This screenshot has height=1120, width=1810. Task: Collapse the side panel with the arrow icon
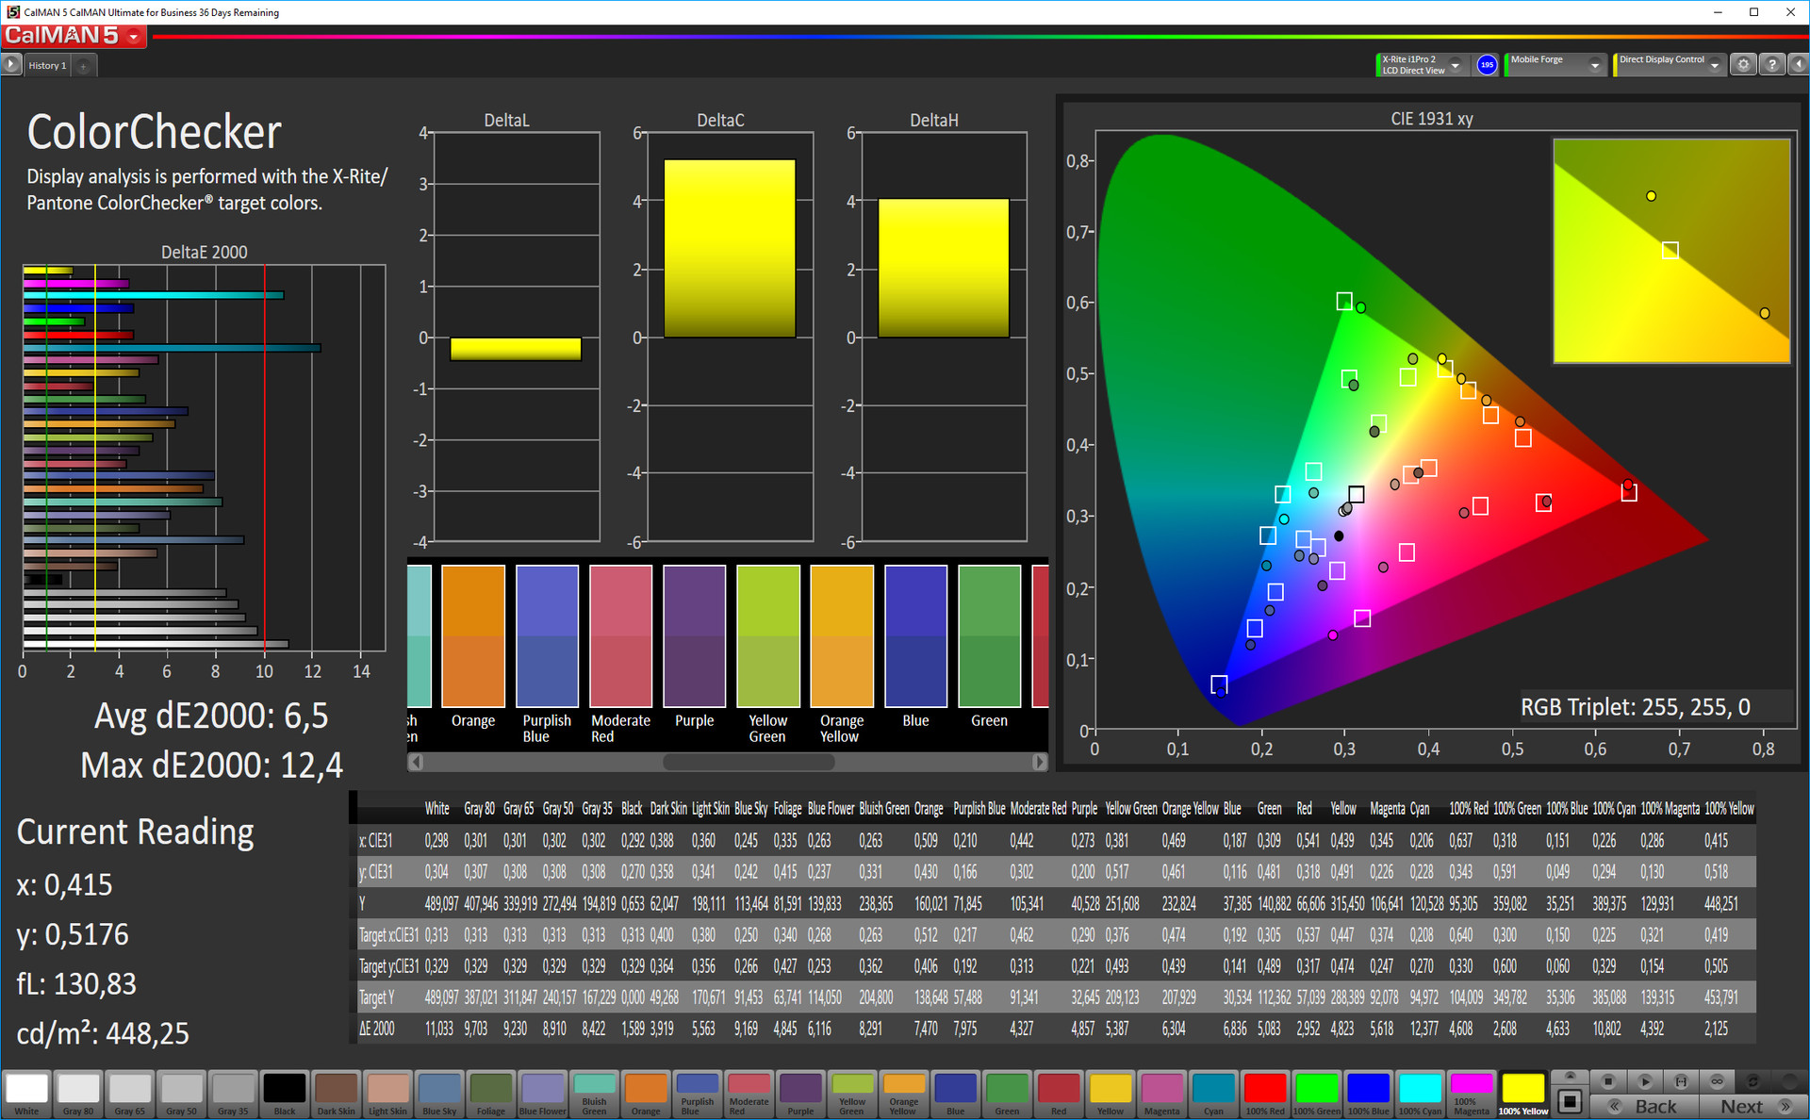(1798, 65)
